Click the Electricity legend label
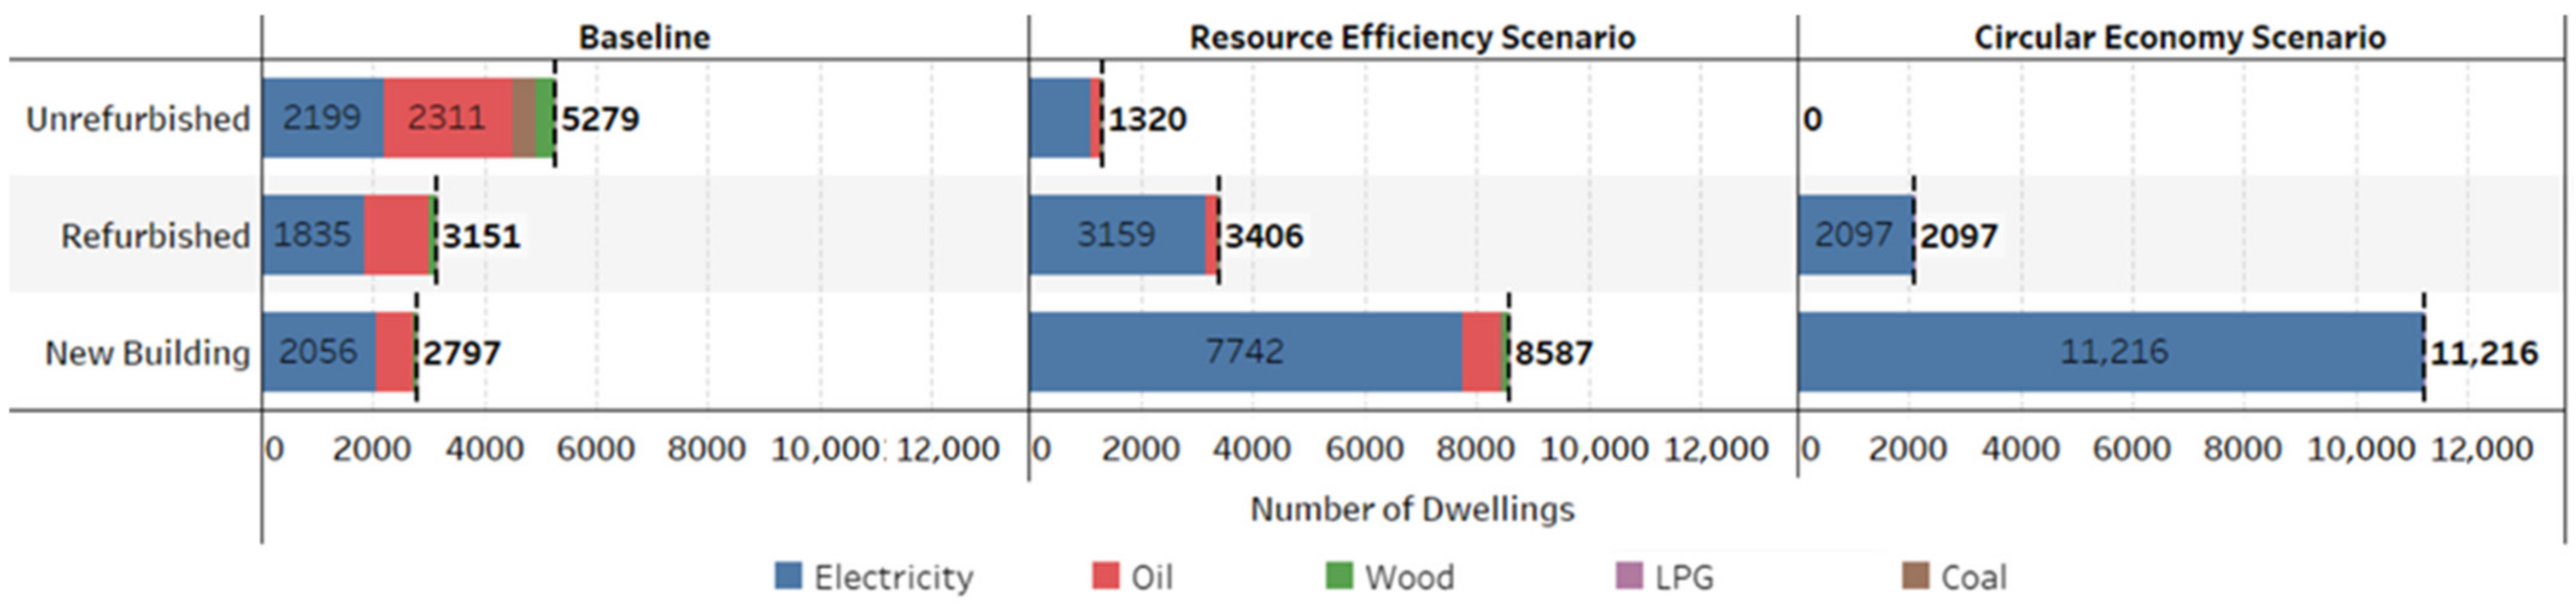The height and width of the screenshot is (607, 2576). (x=893, y=577)
